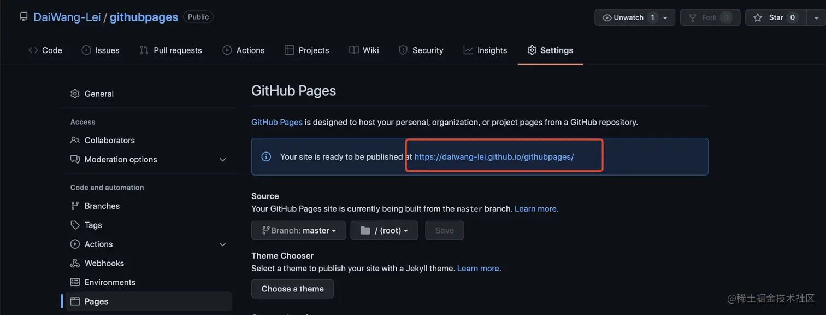Viewport: 826px width, 315px height.
Task: Click the Moderation options comment icon
Action: [x=75, y=159]
